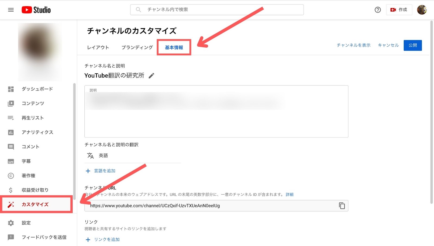434x246 pixels.
Task: Copy the channel URL with copy icon
Action: [x=342, y=206]
